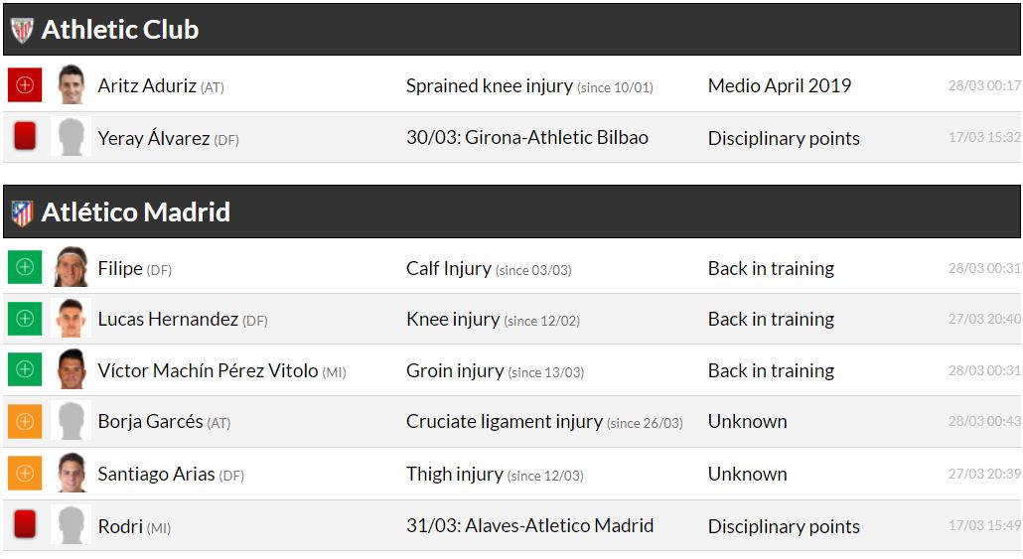Click the Alaves-Atletico Madrid match text

click(529, 525)
